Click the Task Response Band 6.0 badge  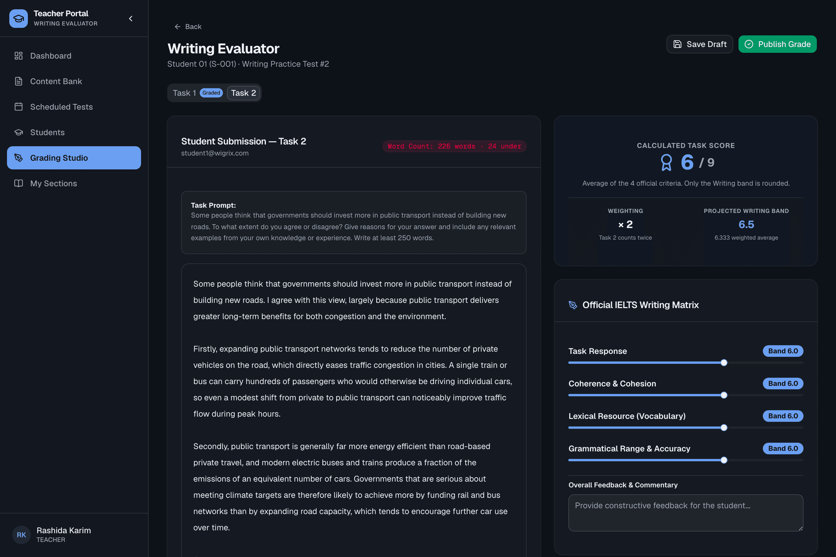783,351
